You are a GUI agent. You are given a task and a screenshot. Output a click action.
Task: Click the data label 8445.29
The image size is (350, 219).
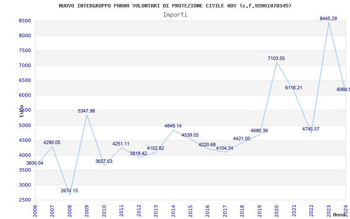329,18
